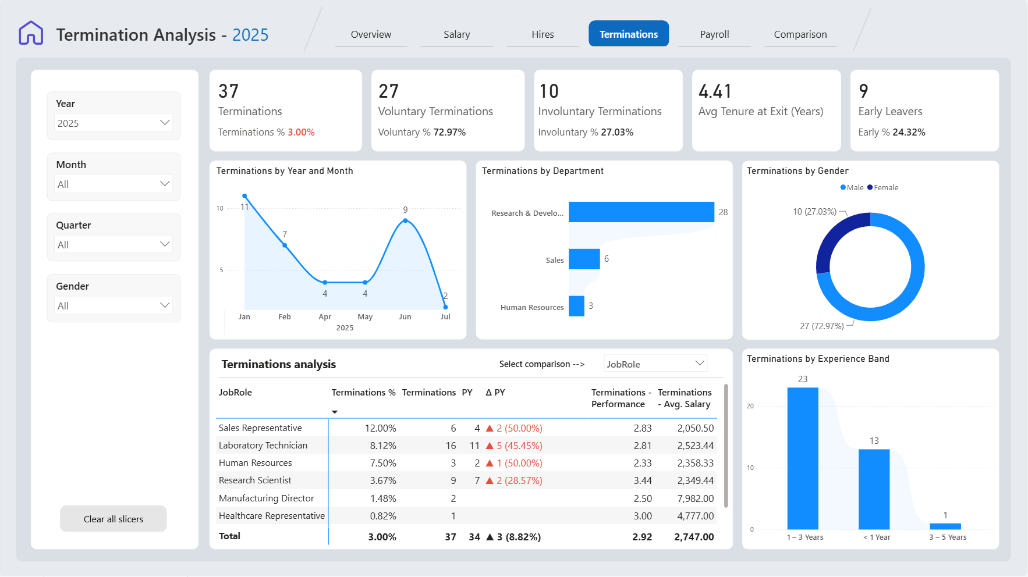Open the Quarter slicer dropdown
Screen dimensions: 1028x577
pyautogui.click(x=114, y=244)
